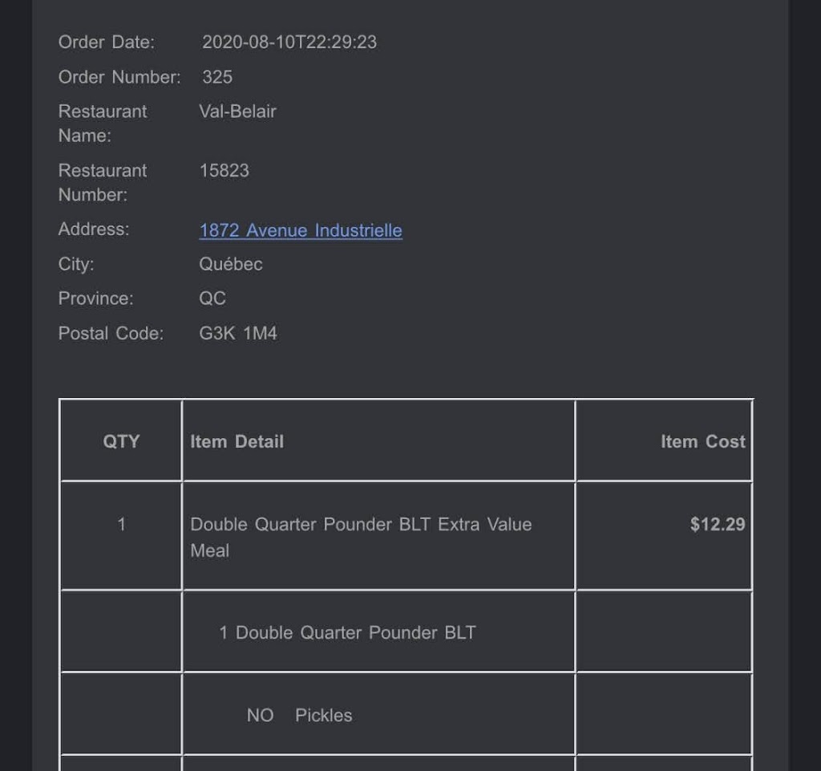821x771 pixels.
Task: Open the 1872 Avenue Industrielle address link
Action: (301, 230)
